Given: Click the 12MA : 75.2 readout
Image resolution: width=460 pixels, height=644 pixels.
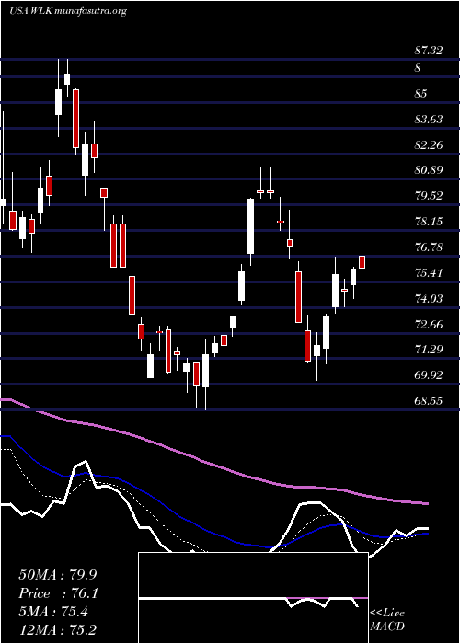Looking at the screenshot, I should click(x=59, y=629).
